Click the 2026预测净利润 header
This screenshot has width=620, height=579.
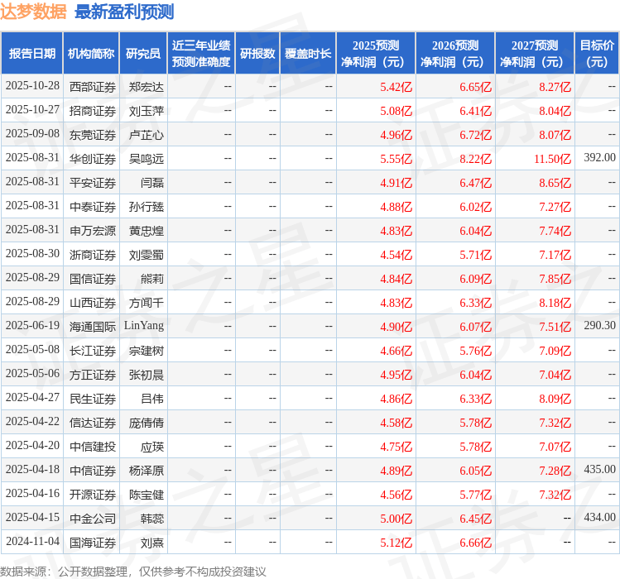pyautogui.click(x=454, y=54)
